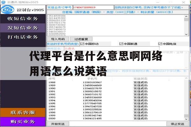The image size is (191, 127).
Task: Select 发短信业务 sidebar item
Action: pos(23,28)
